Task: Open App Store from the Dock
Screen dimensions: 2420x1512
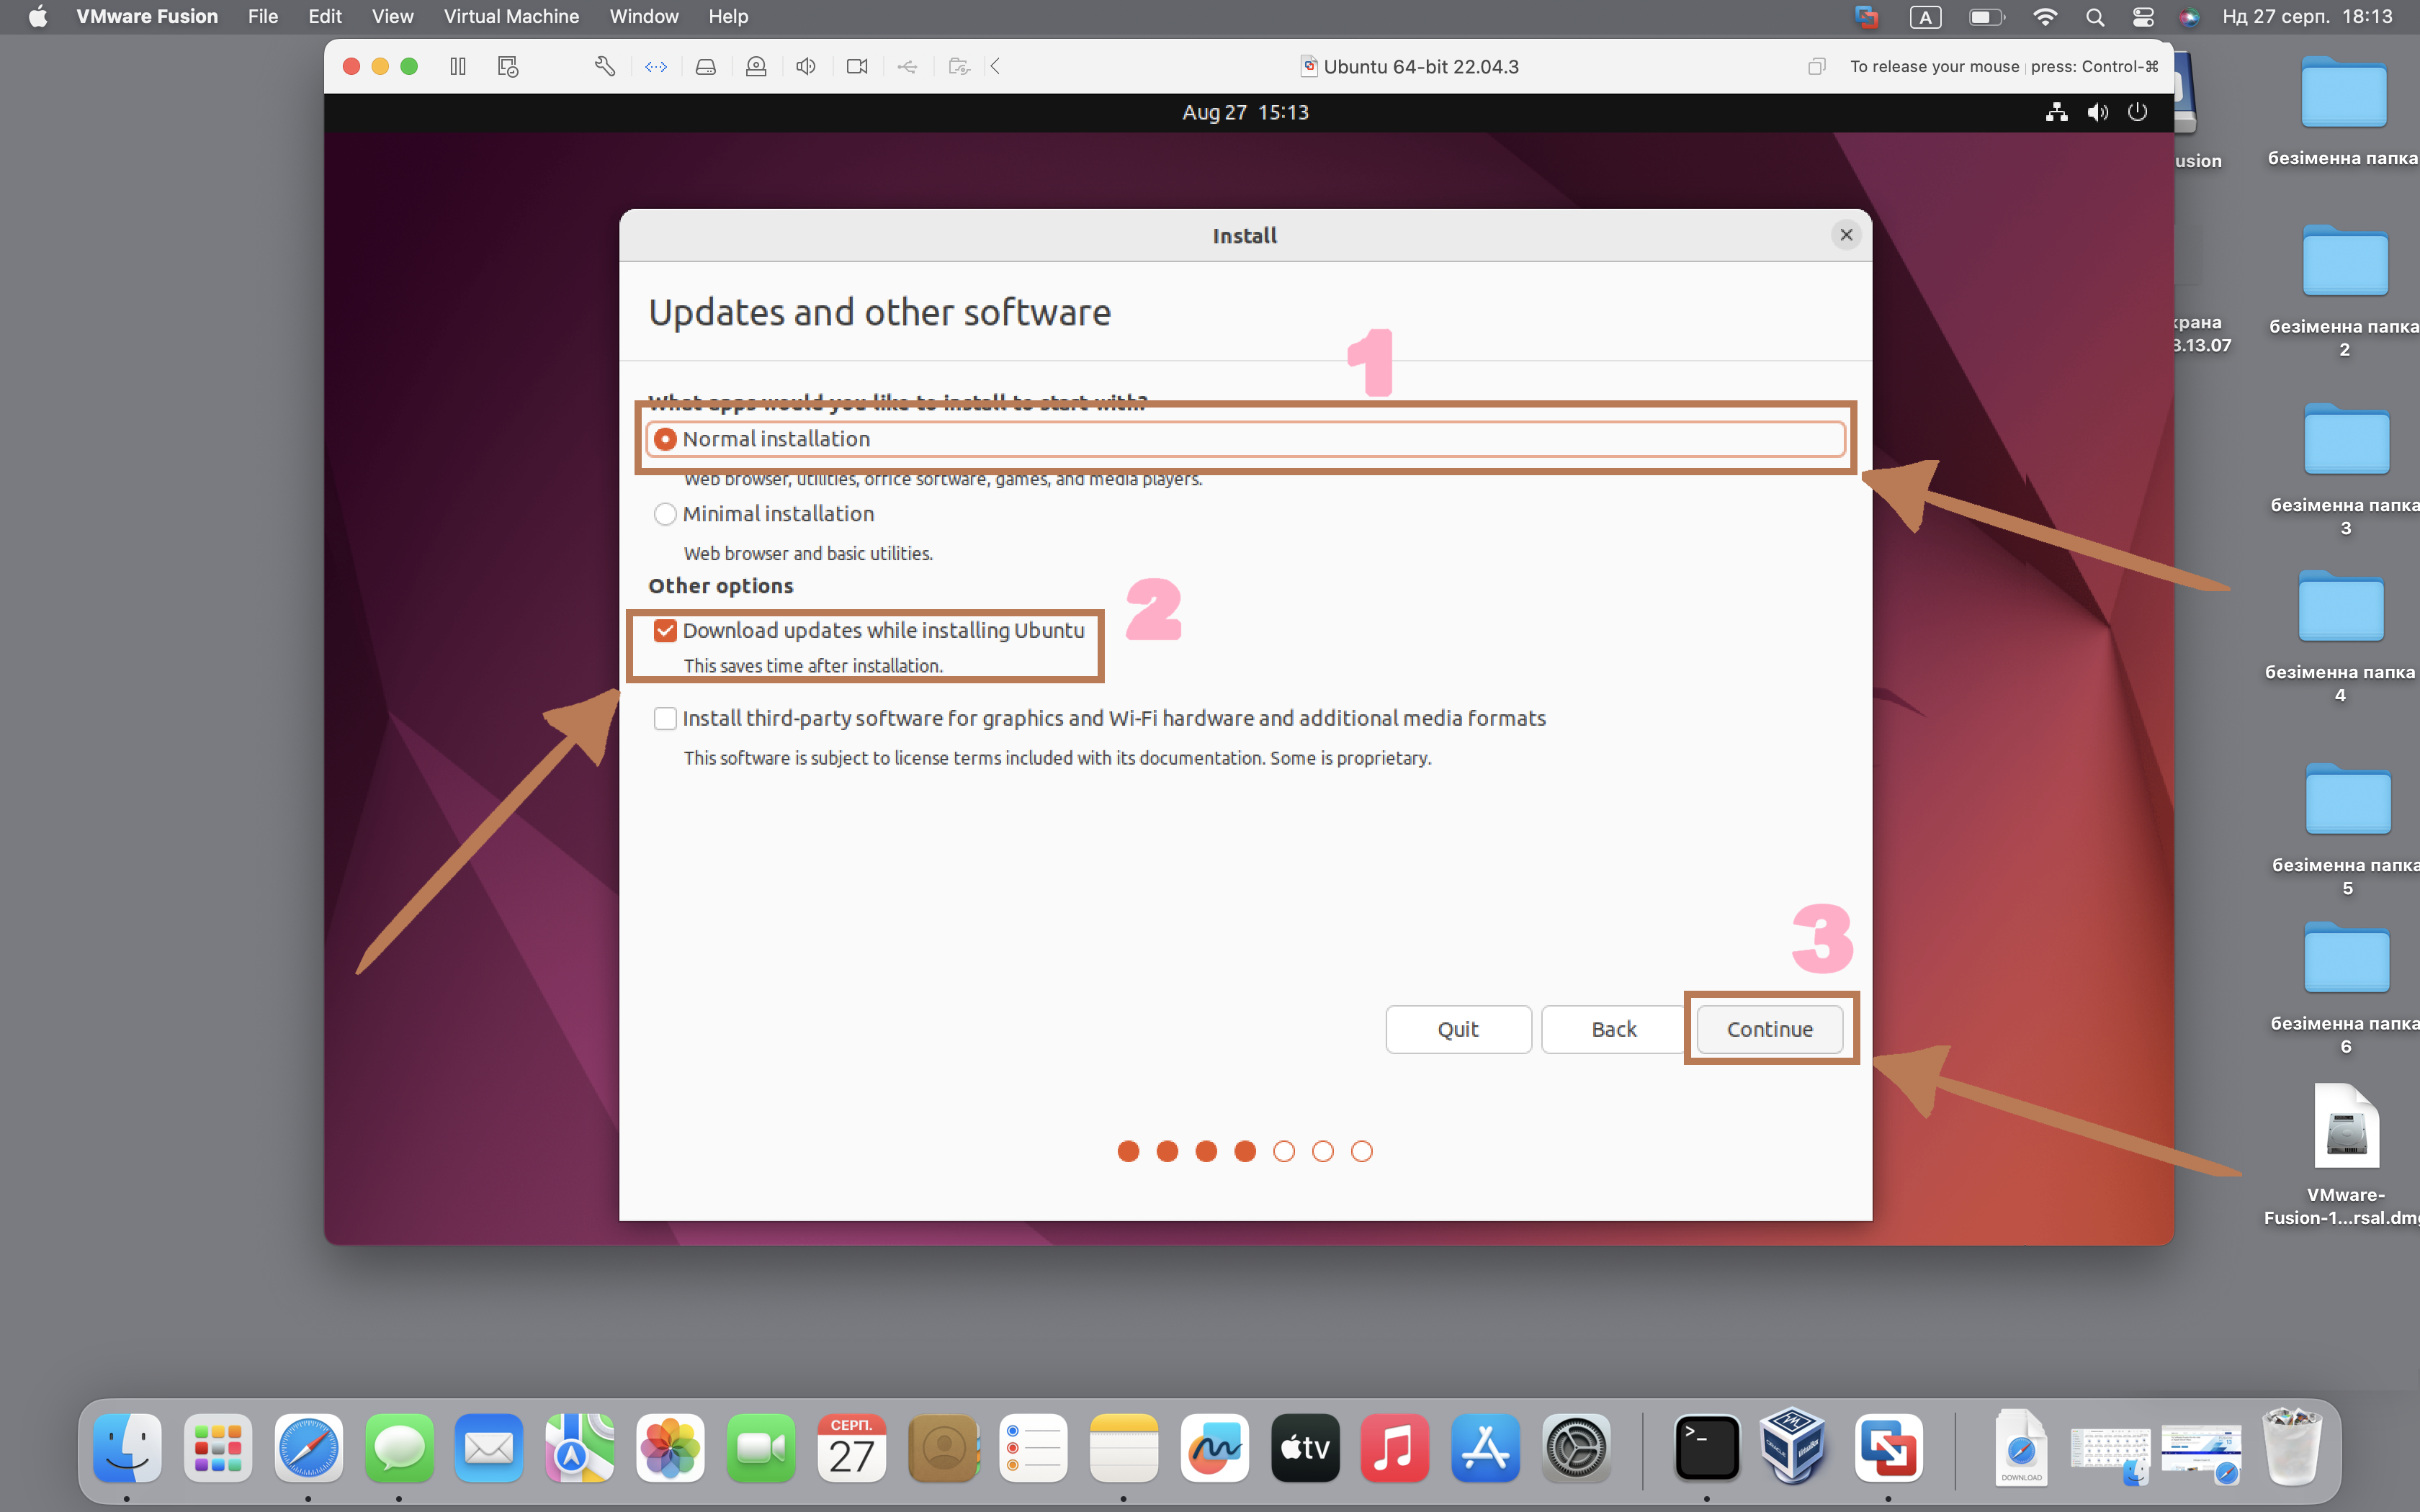Action: 1486,1447
